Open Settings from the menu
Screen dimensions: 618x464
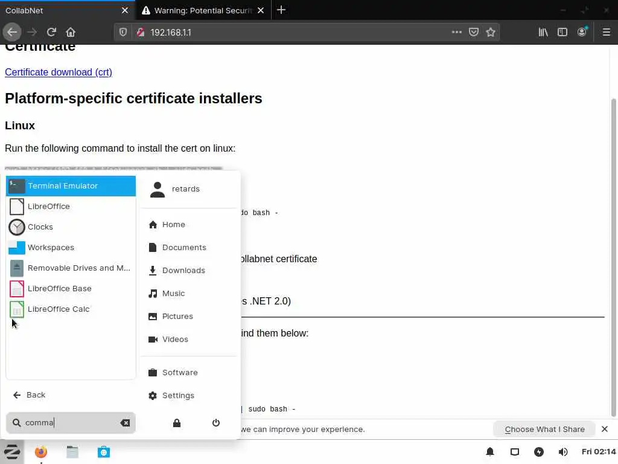(x=189, y=395)
